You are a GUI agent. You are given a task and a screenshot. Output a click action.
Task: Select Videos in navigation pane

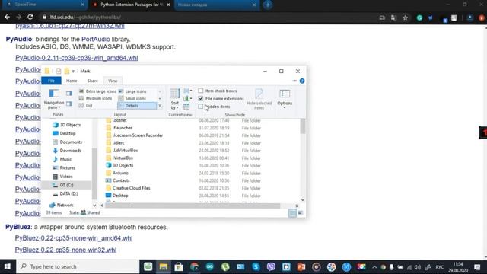pyautogui.click(x=63, y=176)
